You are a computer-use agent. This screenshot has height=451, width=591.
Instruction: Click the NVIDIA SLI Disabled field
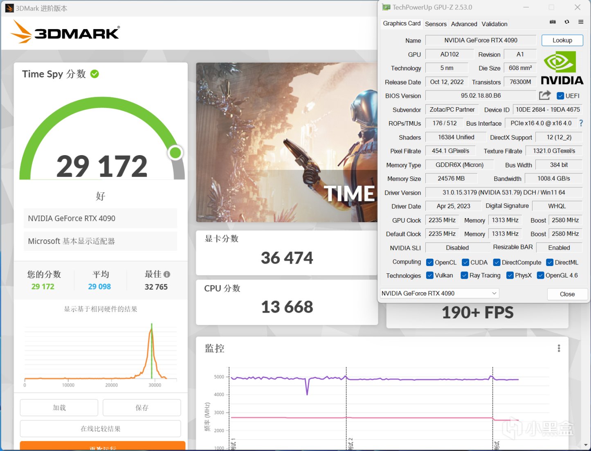click(x=457, y=248)
